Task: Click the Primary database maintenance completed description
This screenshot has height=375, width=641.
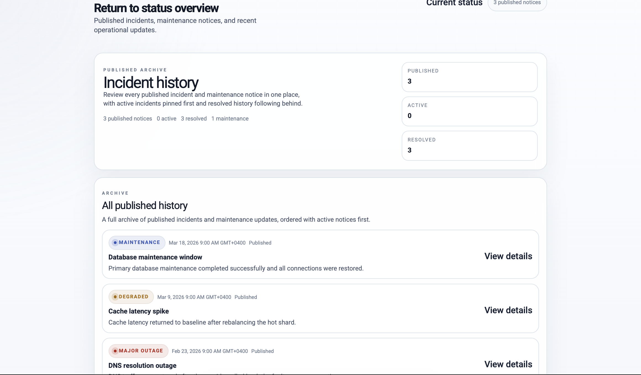Action: [x=236, y=268]
